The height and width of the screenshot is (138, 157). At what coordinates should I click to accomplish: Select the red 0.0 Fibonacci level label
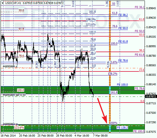[142, 101]
